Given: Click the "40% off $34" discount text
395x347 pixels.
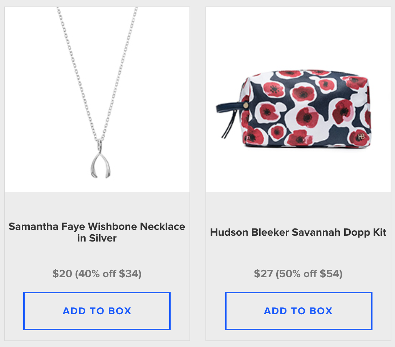Looking at the screenshot, I should click(x=108, y=274).
